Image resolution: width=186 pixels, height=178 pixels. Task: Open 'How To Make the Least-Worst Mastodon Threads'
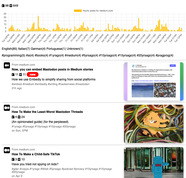(47, 112)
